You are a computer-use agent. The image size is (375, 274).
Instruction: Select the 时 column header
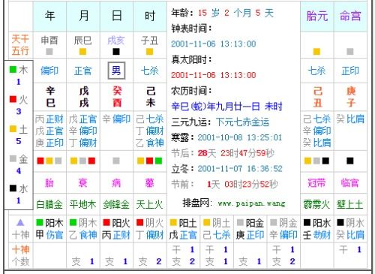click(150, 16)
